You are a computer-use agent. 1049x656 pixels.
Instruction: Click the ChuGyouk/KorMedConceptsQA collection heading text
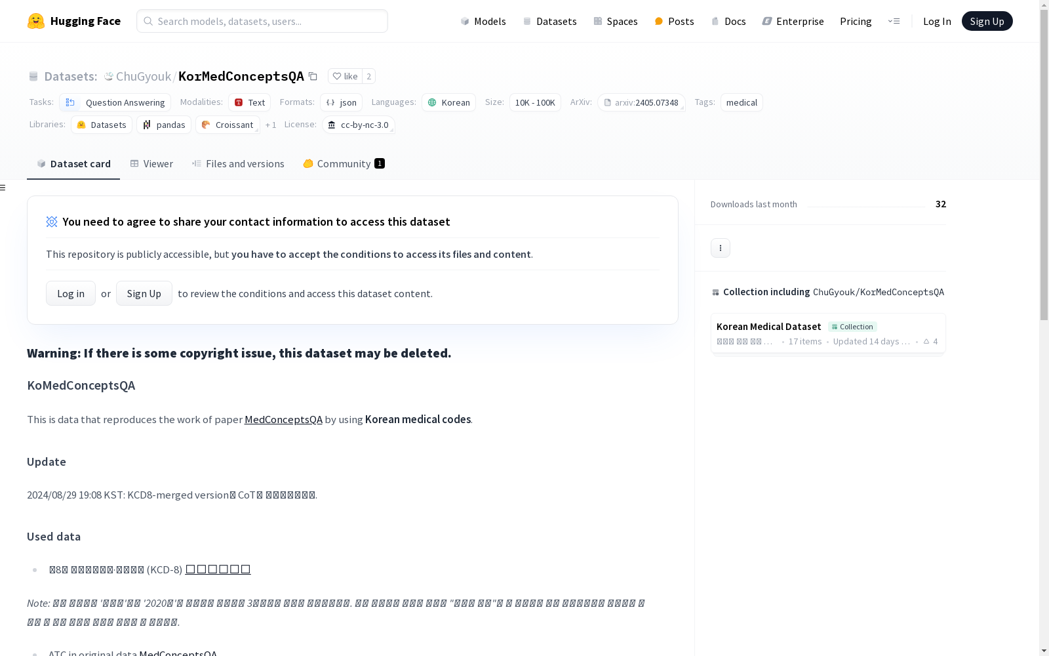point(879,292)
